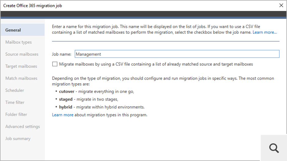287x161 pixels.
Task: Open the General step
Action: click(13, 30)
